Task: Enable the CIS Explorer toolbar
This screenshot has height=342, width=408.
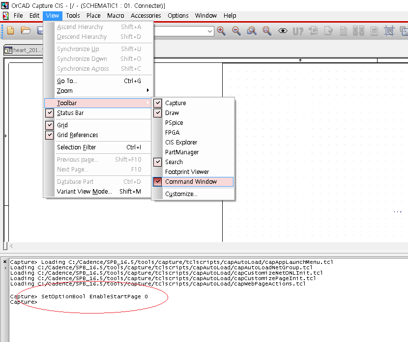Action: click(x=193, y=142)
